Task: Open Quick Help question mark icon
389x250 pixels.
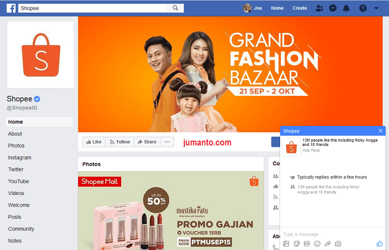Action: click(x=363, y=8)
